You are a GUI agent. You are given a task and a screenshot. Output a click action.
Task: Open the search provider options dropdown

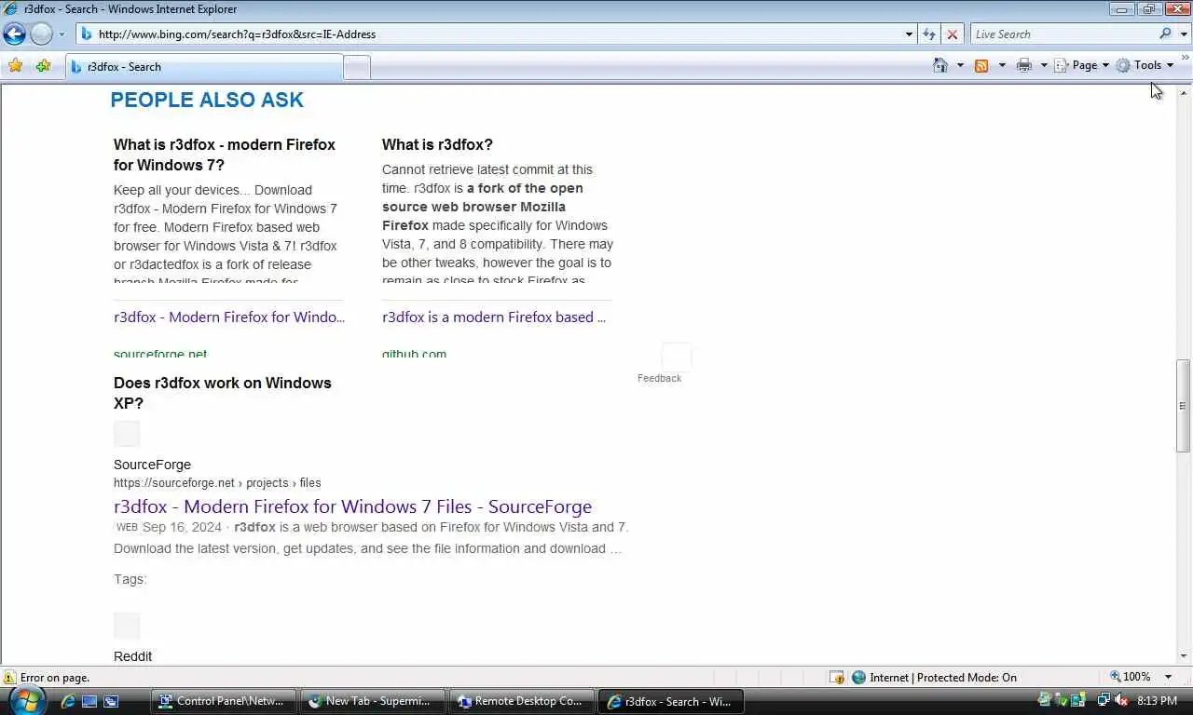click(1186, 34)
